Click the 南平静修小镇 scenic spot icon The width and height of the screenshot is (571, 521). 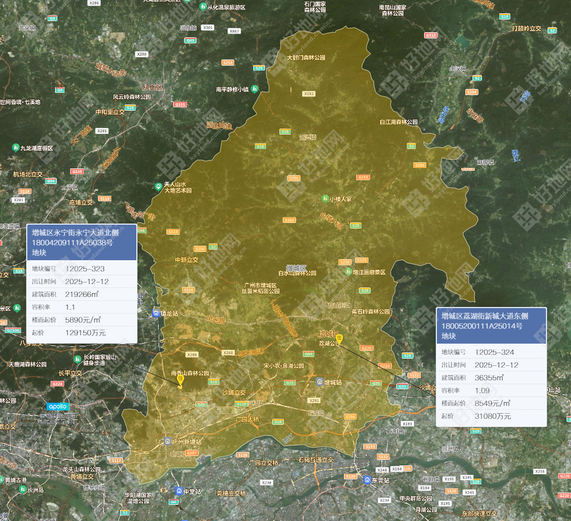pyautogui.click(x=254, y=89)
